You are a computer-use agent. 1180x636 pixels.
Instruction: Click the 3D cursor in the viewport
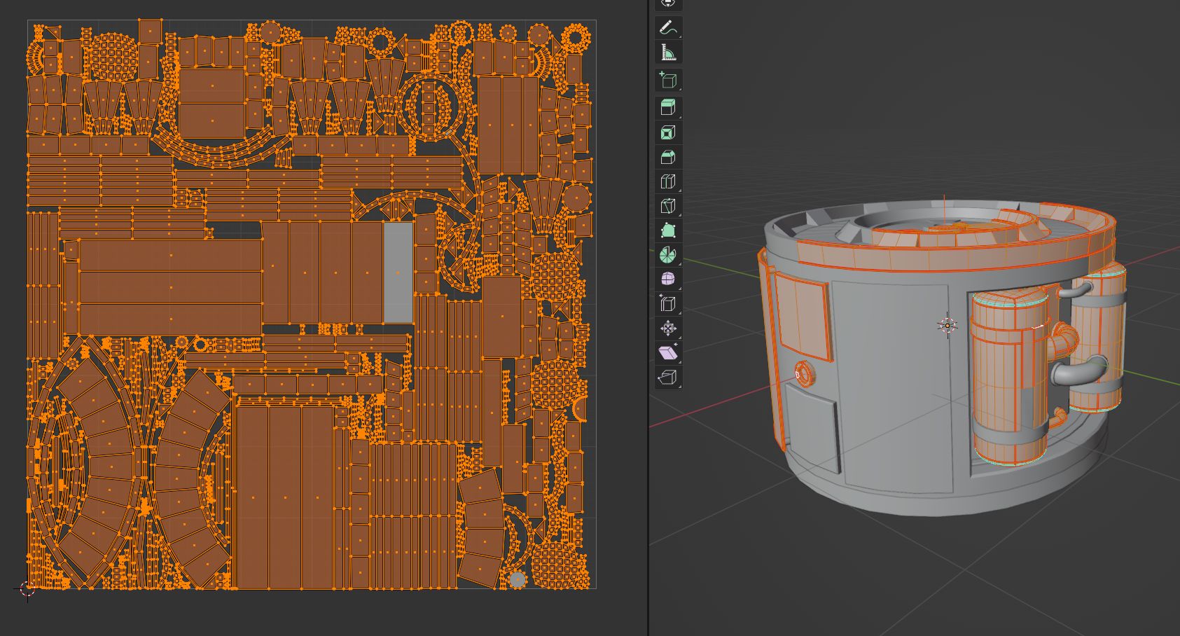pos(948,325)
